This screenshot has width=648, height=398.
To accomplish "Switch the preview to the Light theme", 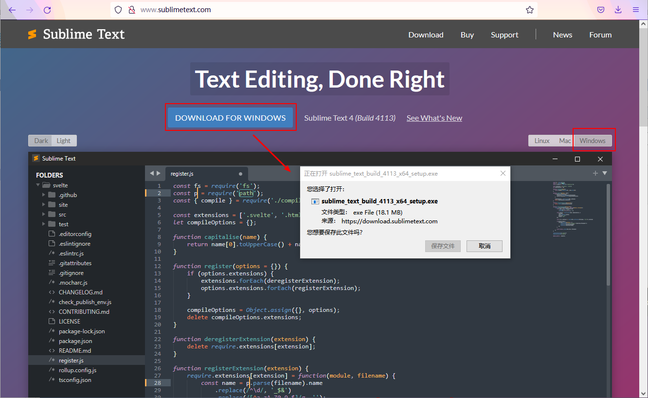I will tap(64, 141).
